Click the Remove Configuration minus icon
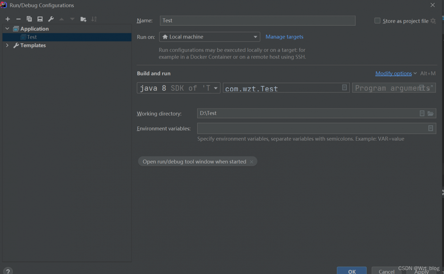This screenshot has width=444, height=274. click(x=18, y=19)
